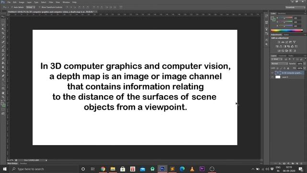Select the Dodge tool
Image resolution: width=307 pixels, height=173 pixels.
pos(3,72)
